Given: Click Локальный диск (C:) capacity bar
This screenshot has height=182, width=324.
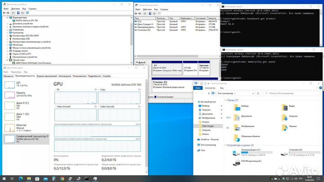Looking at the screenshot, I should coord(256,152).
